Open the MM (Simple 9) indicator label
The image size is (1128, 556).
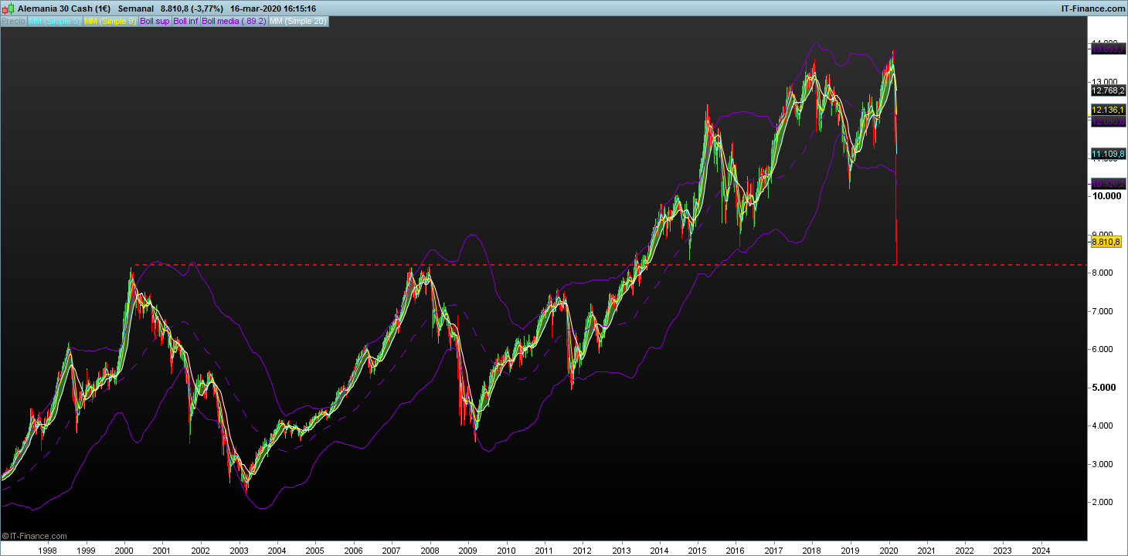pos(110,21)
